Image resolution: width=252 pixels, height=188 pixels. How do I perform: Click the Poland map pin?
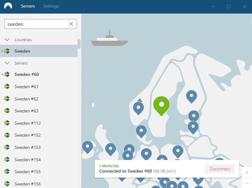click(178, 152)
